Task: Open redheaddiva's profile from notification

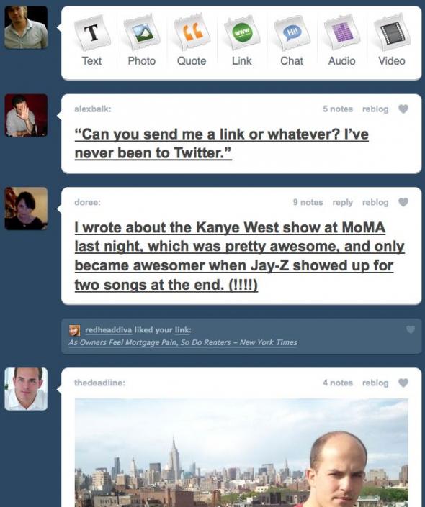Action: 108,330
